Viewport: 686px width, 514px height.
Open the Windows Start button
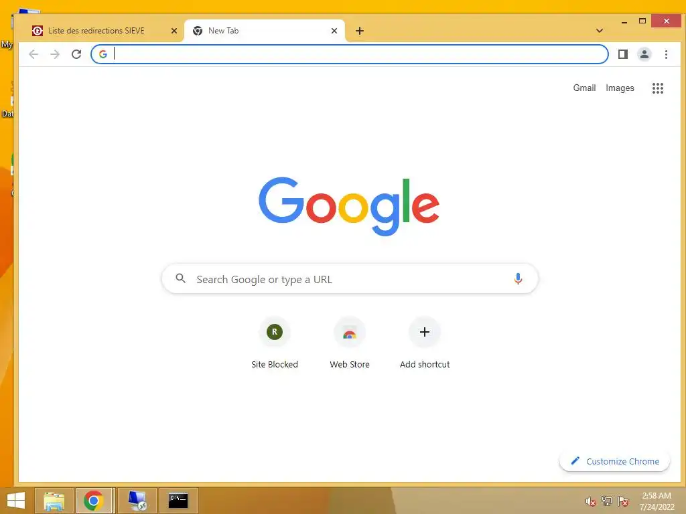[x=16, y=501]
